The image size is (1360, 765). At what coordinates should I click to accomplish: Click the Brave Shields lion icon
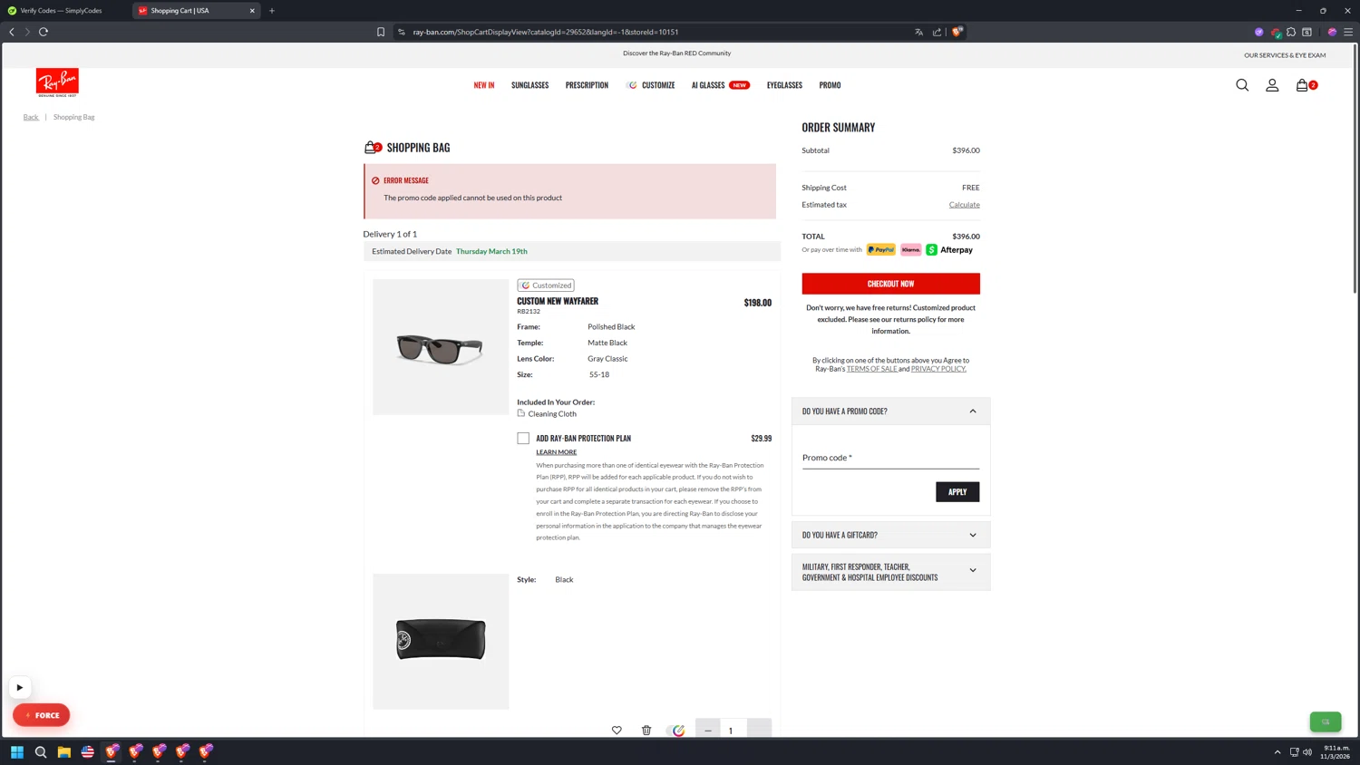click(957, 32)
